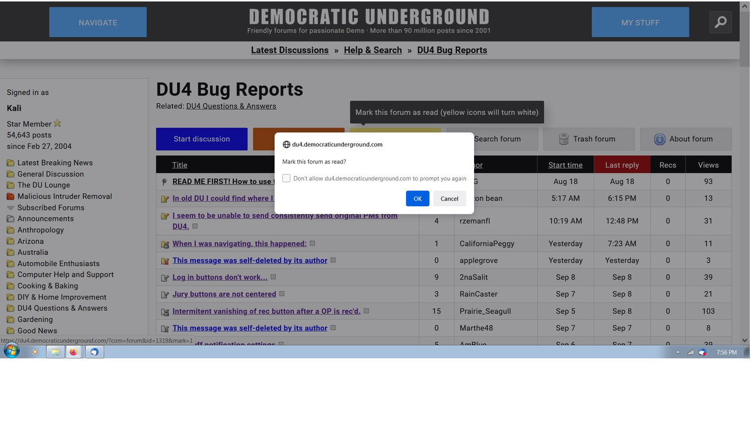The height and width of the screenshot is (422, 751).
Task: Click the scrollbar down arrow
Action: tap(745, 340)
